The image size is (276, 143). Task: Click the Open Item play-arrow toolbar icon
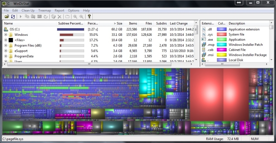click(21, 17)
